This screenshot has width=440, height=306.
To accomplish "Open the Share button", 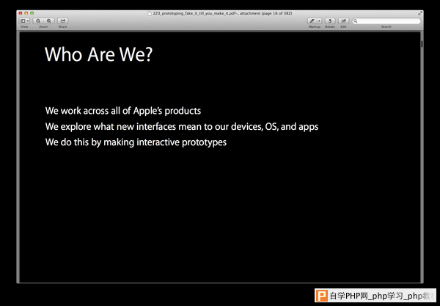I will coord(62,21).
